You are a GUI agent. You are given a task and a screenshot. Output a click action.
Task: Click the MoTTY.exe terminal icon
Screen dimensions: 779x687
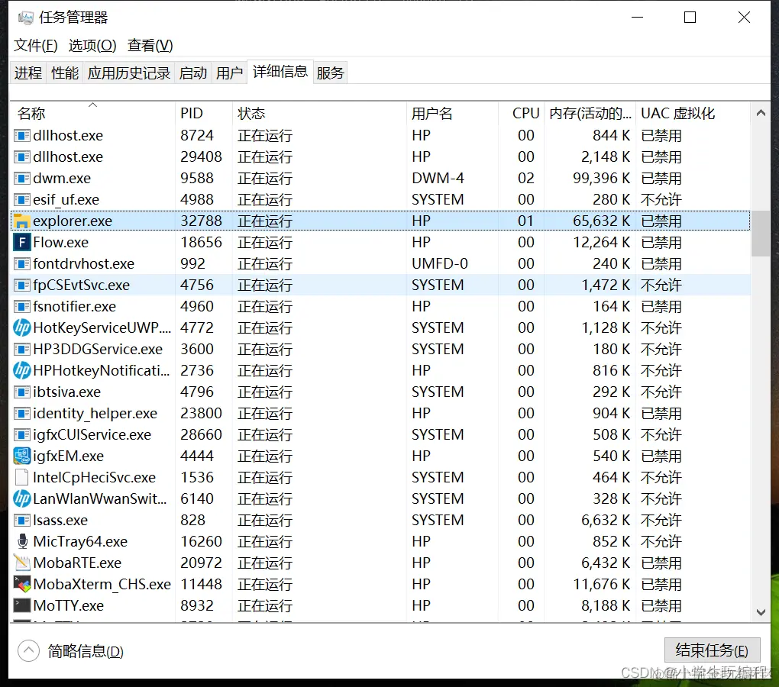[21, 605]
